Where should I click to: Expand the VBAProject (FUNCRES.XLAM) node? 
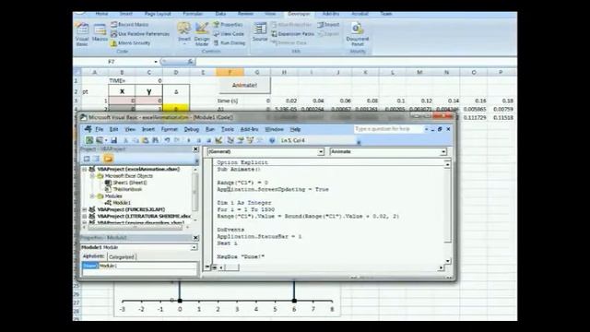[x=85, y=209]
